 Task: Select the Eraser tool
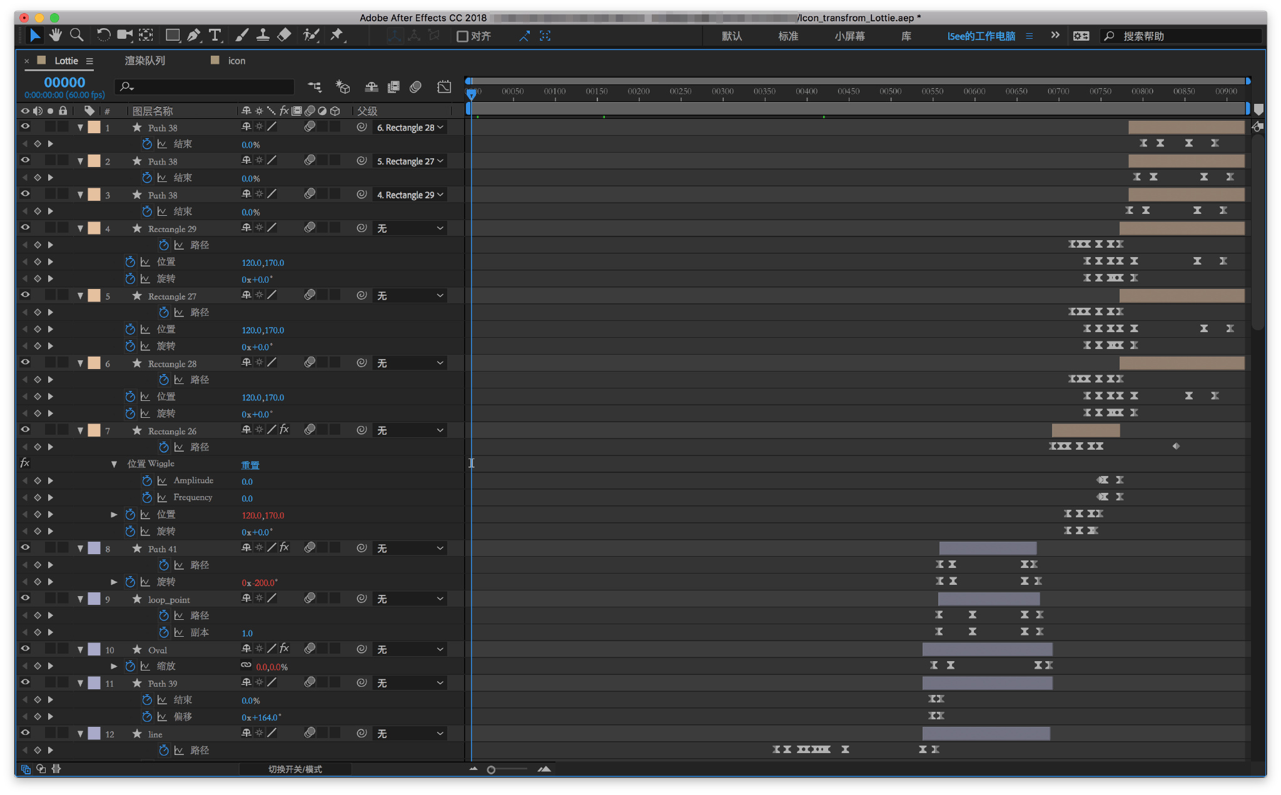coord(284,35)
